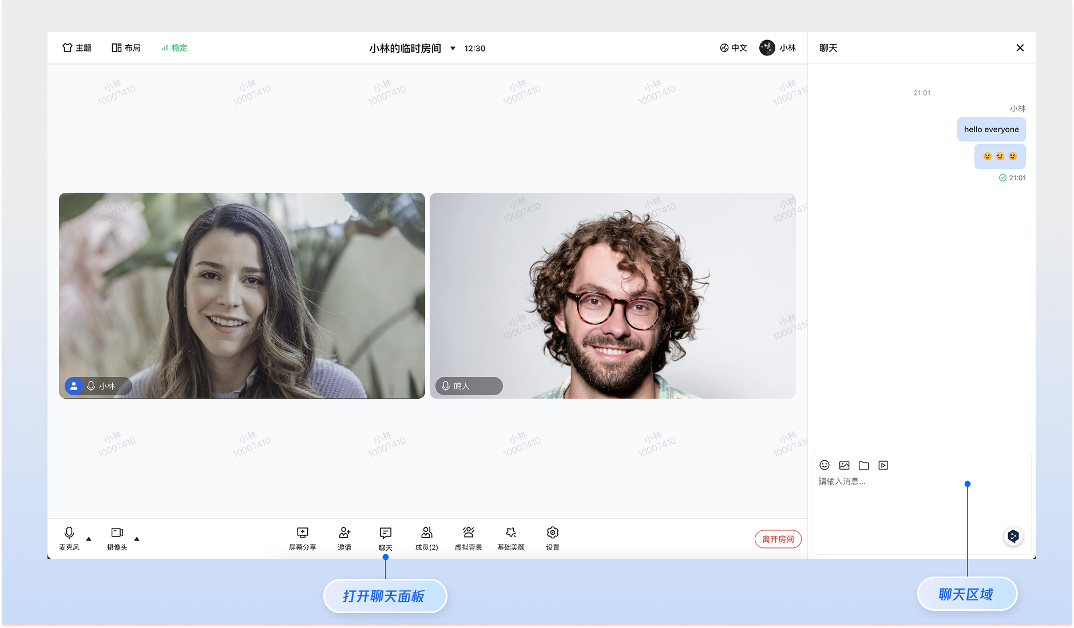Open the 设置 settings gear
Viewport: 1074px width, 628px height.
pos(553,539)
